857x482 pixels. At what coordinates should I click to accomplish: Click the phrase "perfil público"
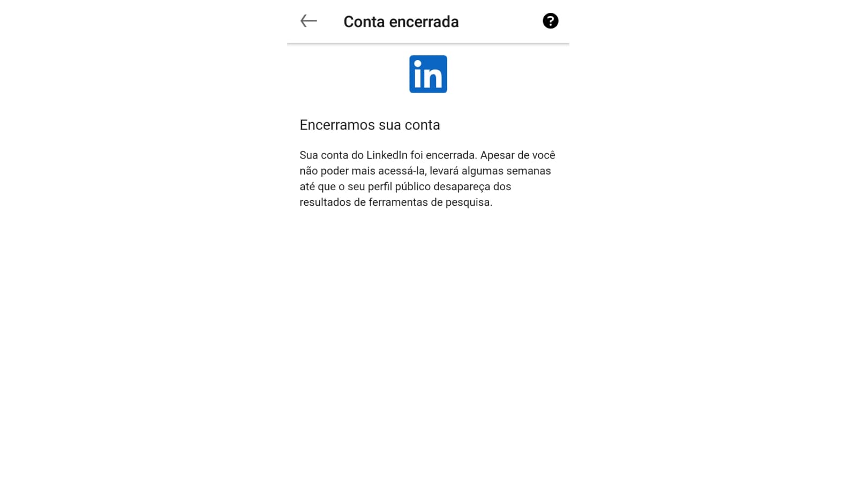(399, 186)
